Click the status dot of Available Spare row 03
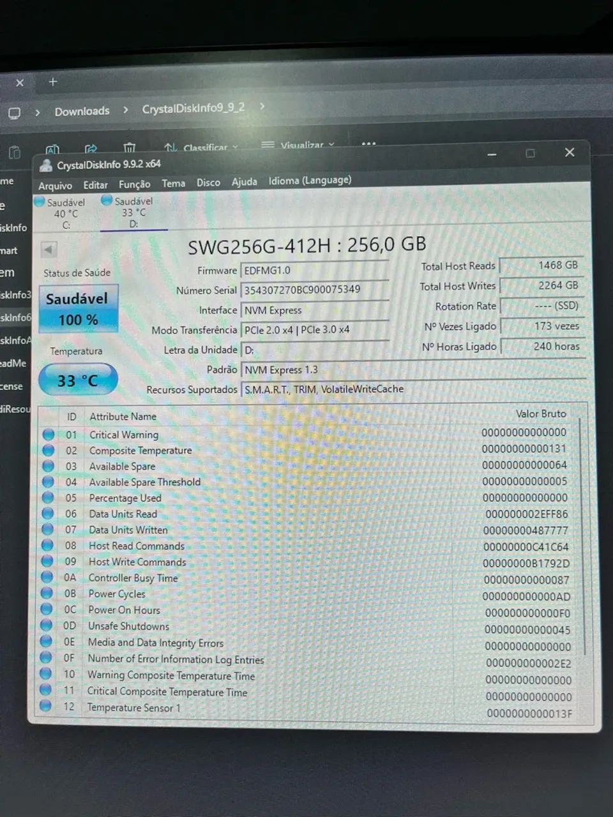Image resolution: width=613 pixels, height=817 pixels. pyautogui.click(x=49, y=467)
